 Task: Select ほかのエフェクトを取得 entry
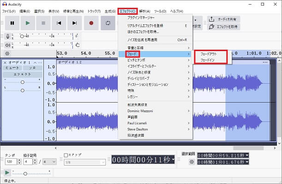click(156, 32)
